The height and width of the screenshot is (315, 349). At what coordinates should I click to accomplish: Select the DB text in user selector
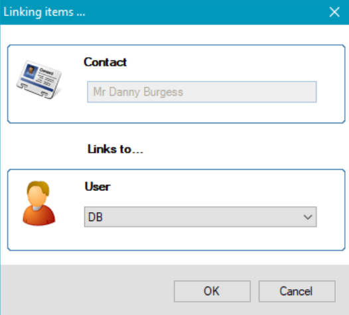click(x=96, y=217)
